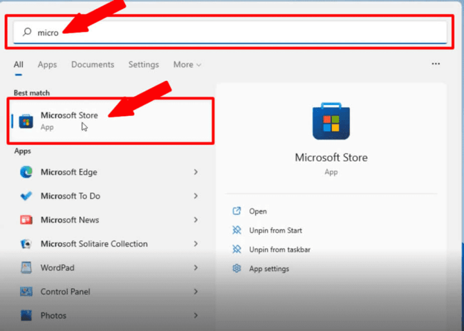Expand Microsoft News chevron

(196, 220)
